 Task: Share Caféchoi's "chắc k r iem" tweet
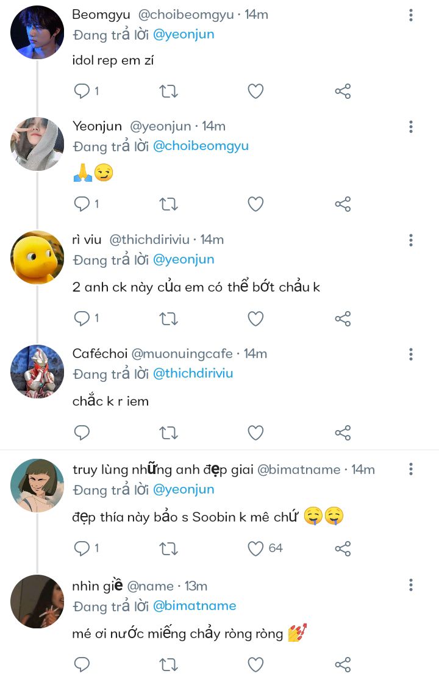[x=343, y=433]
